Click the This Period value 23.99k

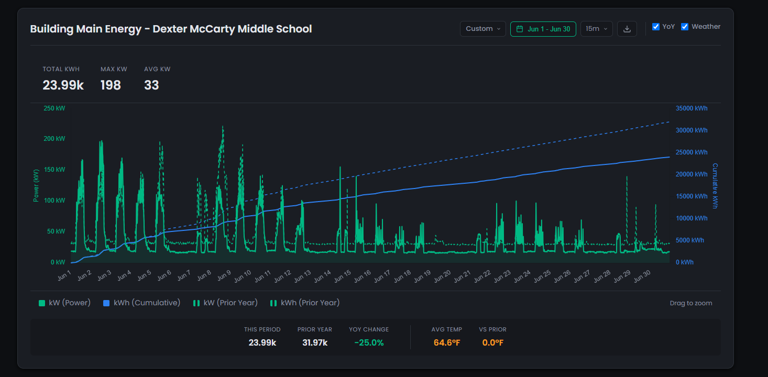click(x=262, y=343)
